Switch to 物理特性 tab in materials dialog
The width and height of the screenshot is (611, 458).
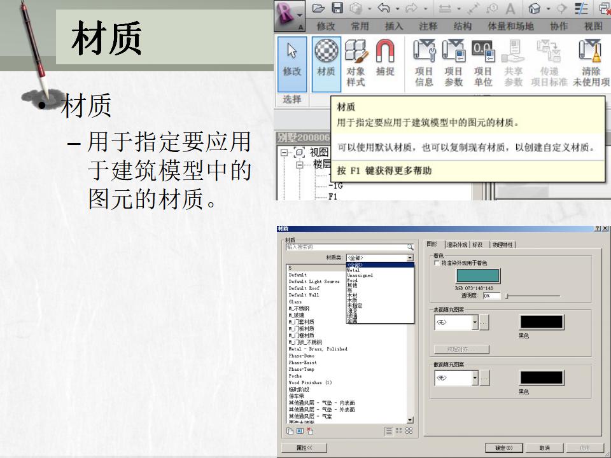pos(503,245)
